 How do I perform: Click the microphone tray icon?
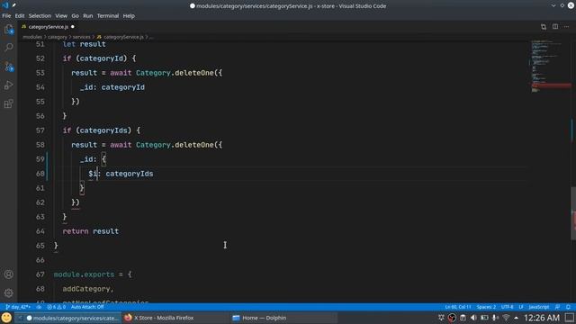(495, 318)
